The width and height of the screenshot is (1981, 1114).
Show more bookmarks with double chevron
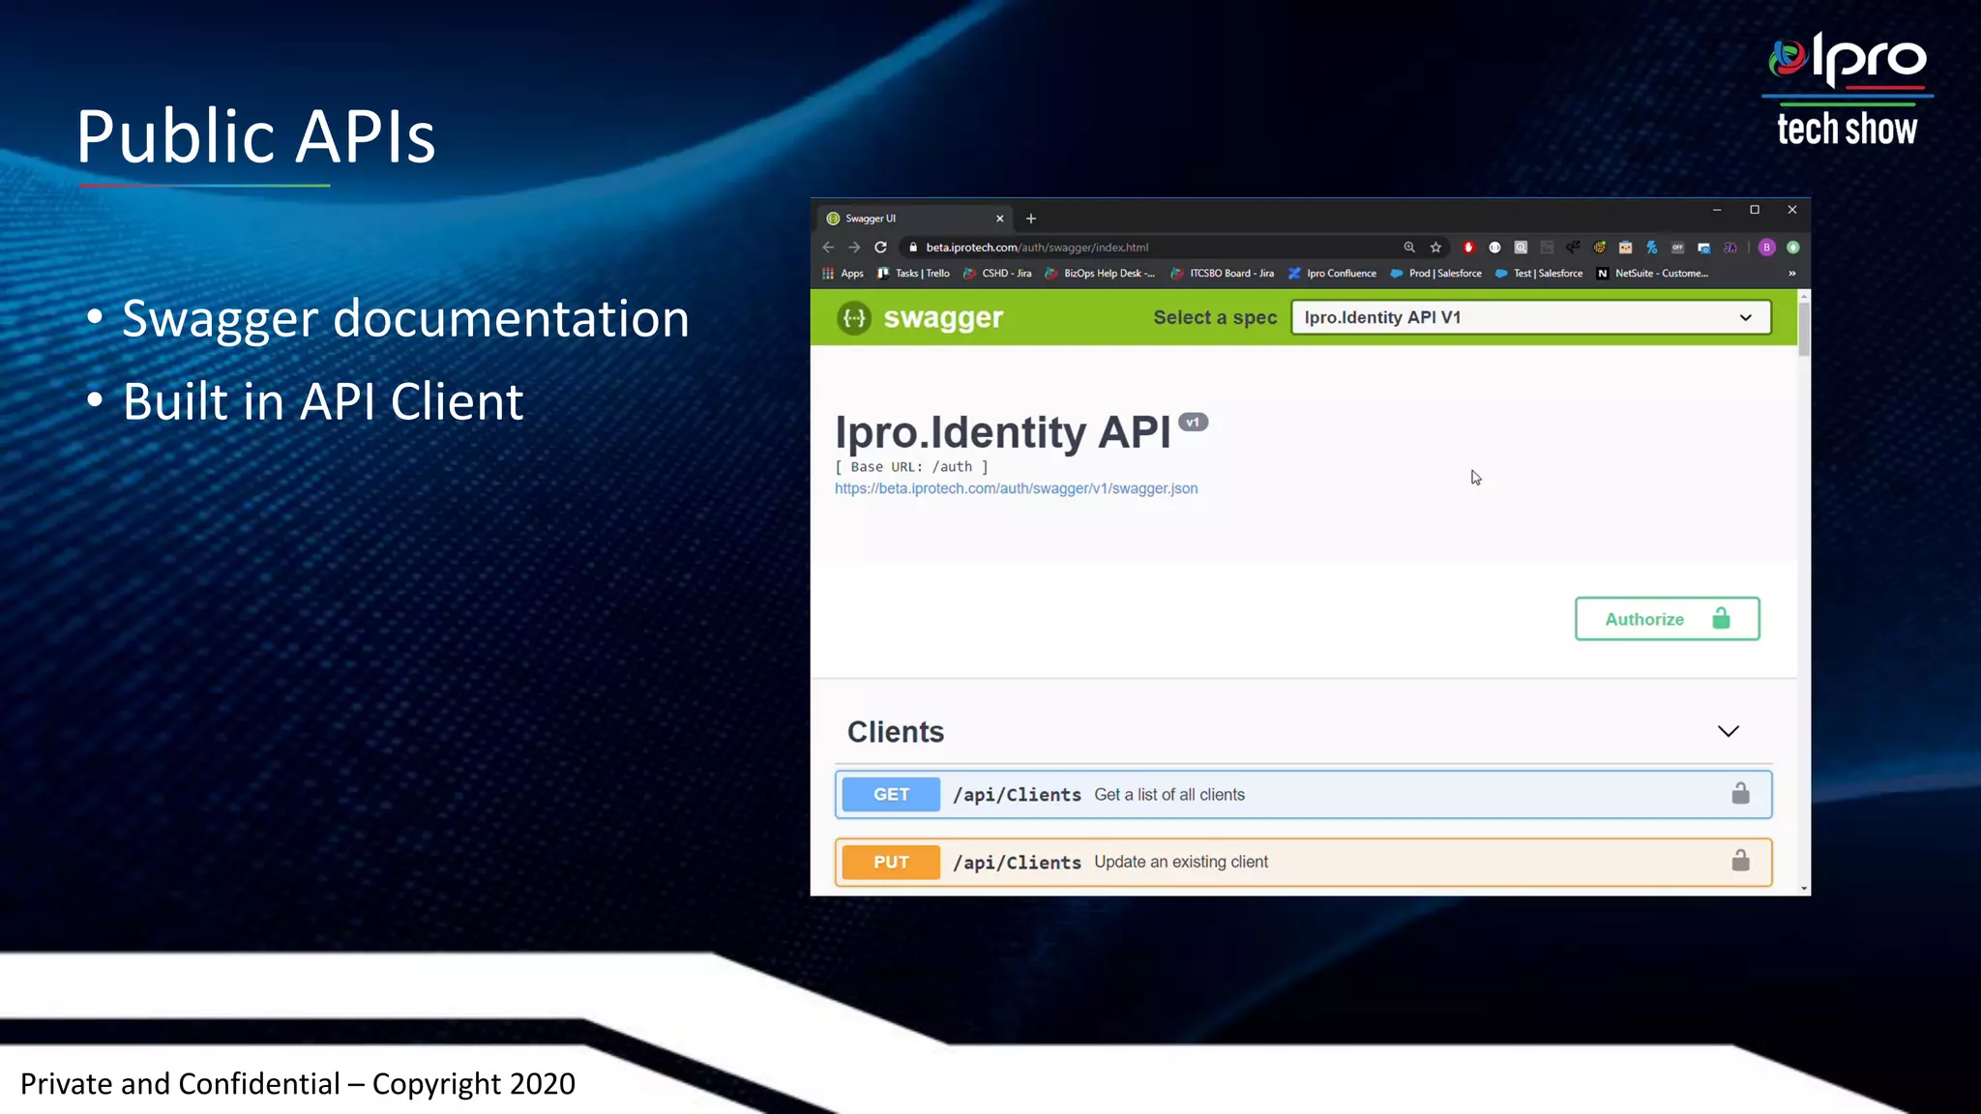click(x=1792, y=274)
